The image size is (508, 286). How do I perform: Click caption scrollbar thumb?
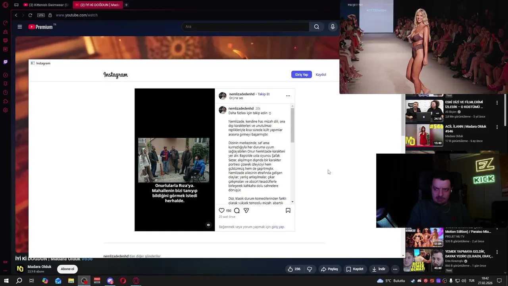click(x=292, y=125)
